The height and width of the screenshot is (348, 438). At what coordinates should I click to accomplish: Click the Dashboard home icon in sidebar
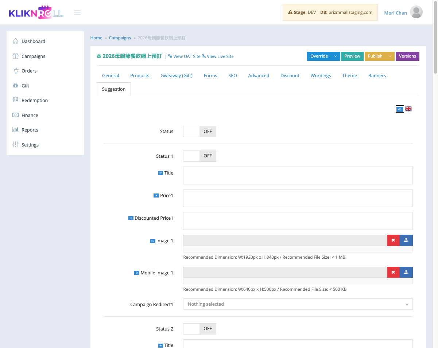click(x=15, y=41)
